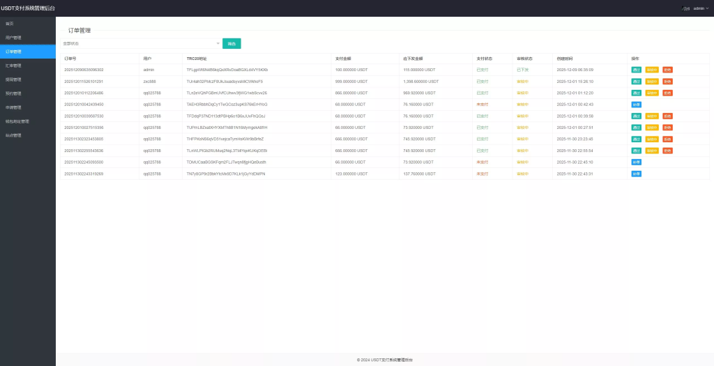Screen dimensions: 714x366
Task: Click order number 202512090635096302
Action: click(x=84, y=70)
